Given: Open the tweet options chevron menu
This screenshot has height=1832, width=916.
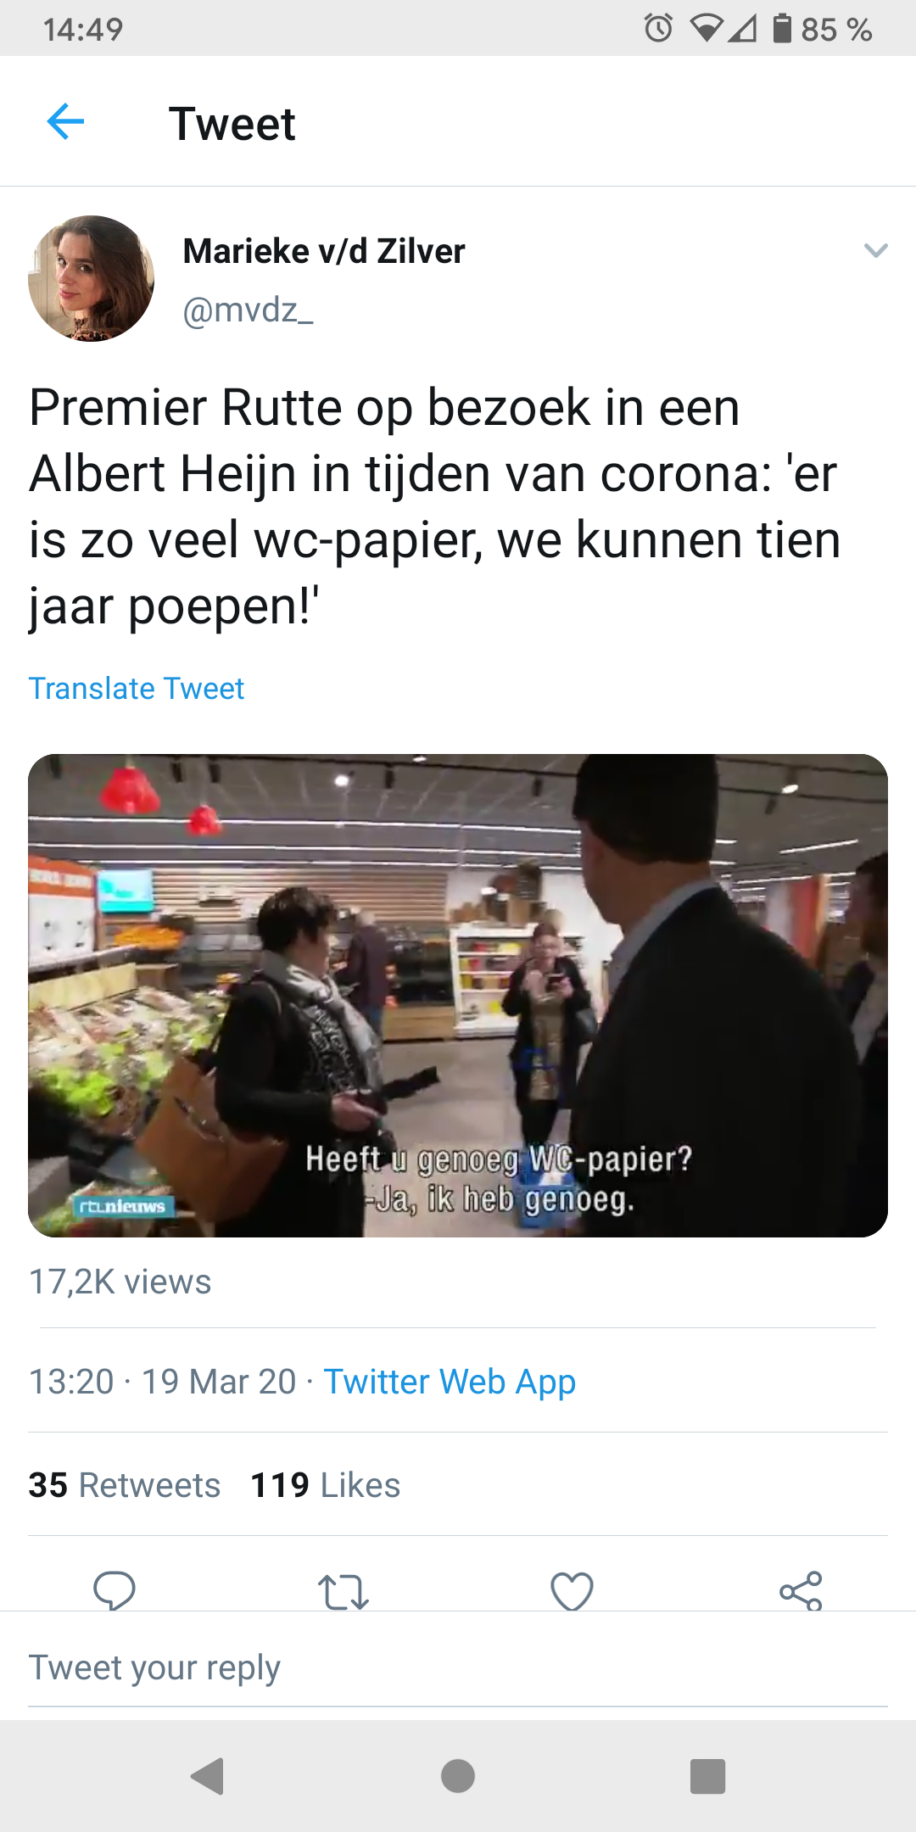Looking at the screenshot, I should pyautogui.click(x=875, y=250).
